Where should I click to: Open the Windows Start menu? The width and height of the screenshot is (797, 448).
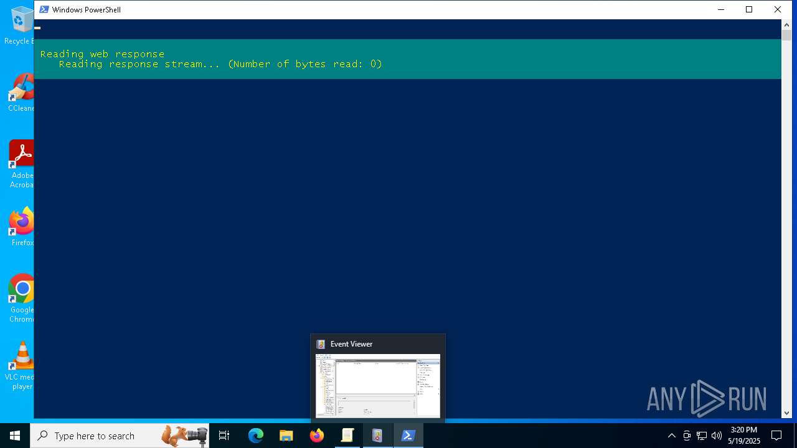tap(15, 436)
